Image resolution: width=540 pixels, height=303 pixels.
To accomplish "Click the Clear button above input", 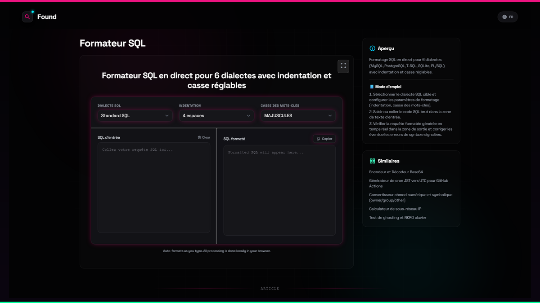I will [x=204, y=137].
